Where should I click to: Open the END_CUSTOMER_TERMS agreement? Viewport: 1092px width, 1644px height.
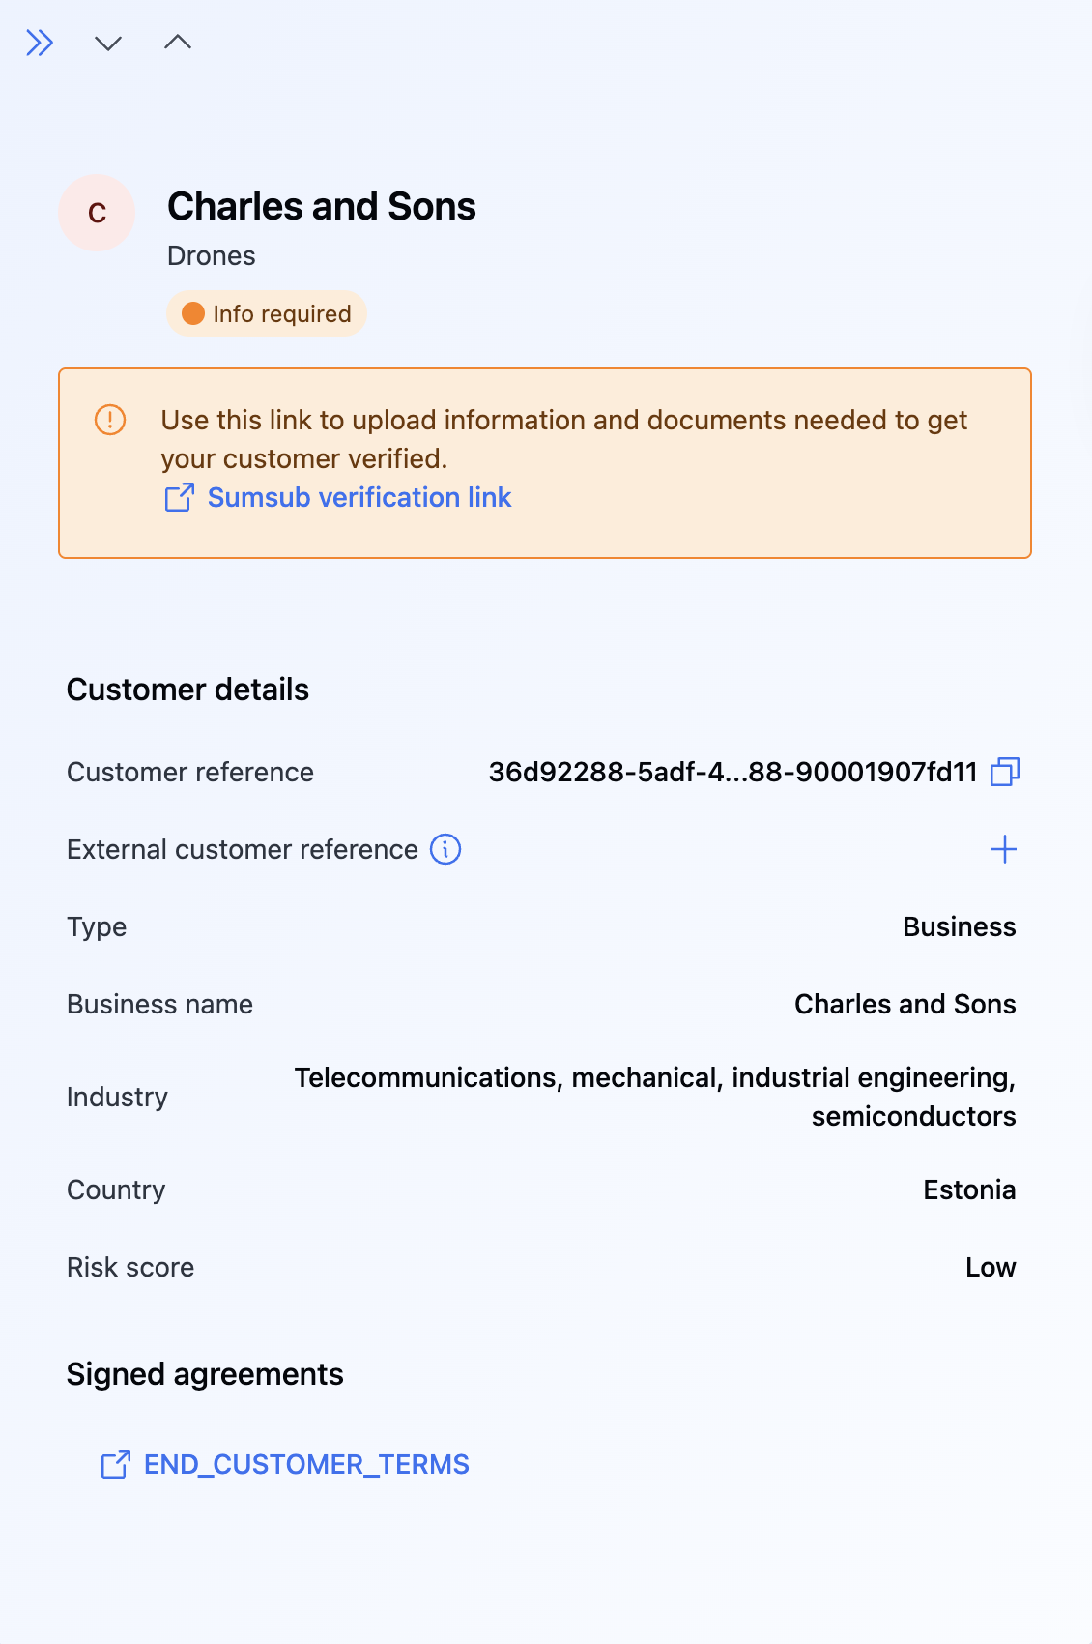tap(306, 1464)
